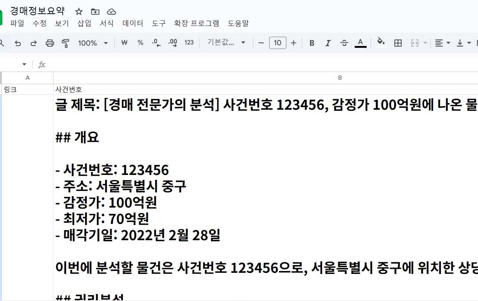Open the 도움말 menu

point(238,23)
